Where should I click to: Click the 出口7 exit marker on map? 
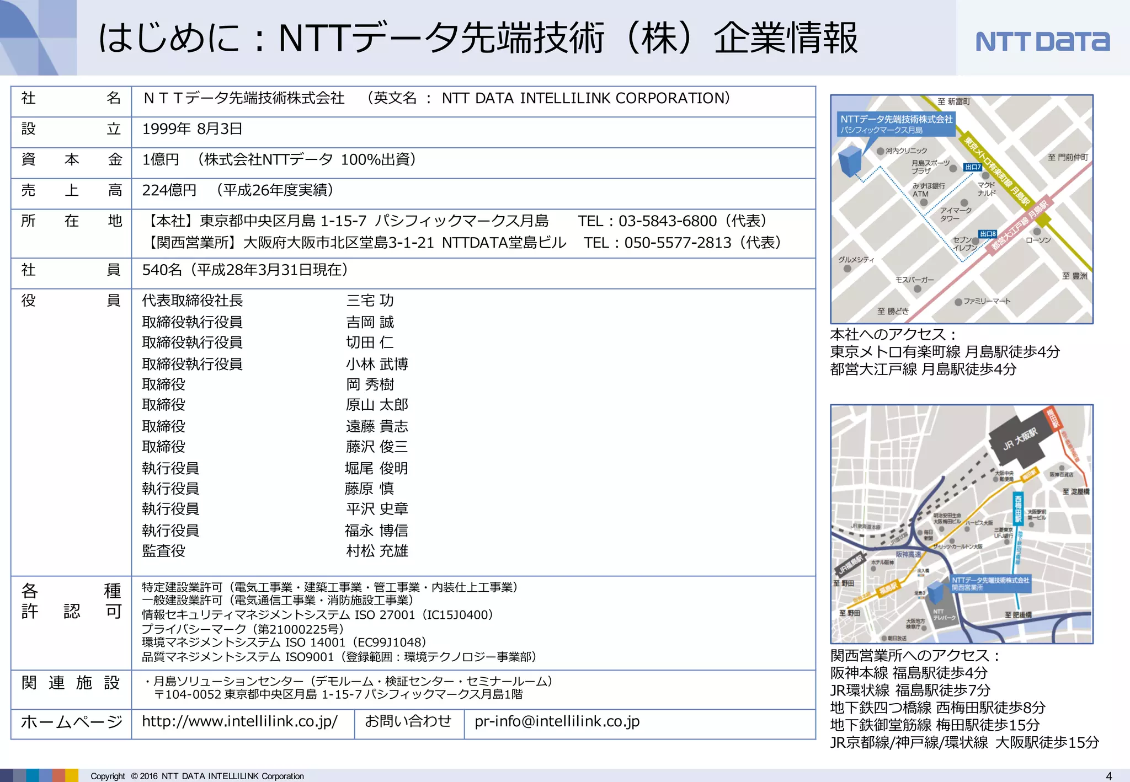tap(973, 167)
